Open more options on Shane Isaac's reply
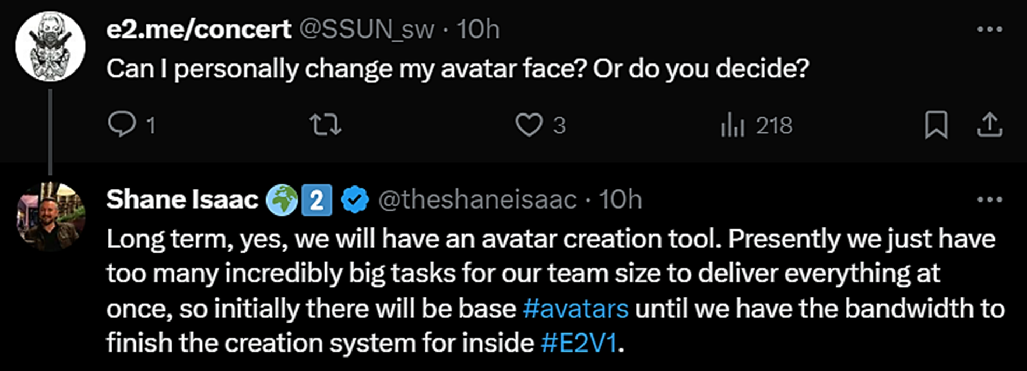The image size is (1027, 371). point(989,199)
